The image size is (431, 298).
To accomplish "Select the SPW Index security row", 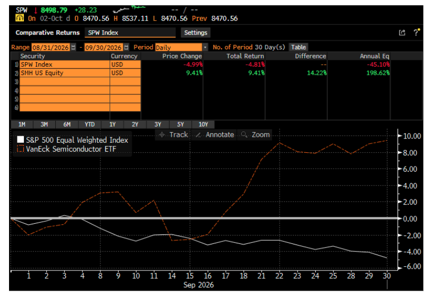I will [x=65, y=64].
